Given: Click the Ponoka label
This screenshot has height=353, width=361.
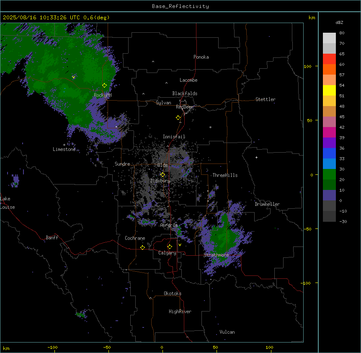Looking at the screenshot, I should tap(201, 57).
